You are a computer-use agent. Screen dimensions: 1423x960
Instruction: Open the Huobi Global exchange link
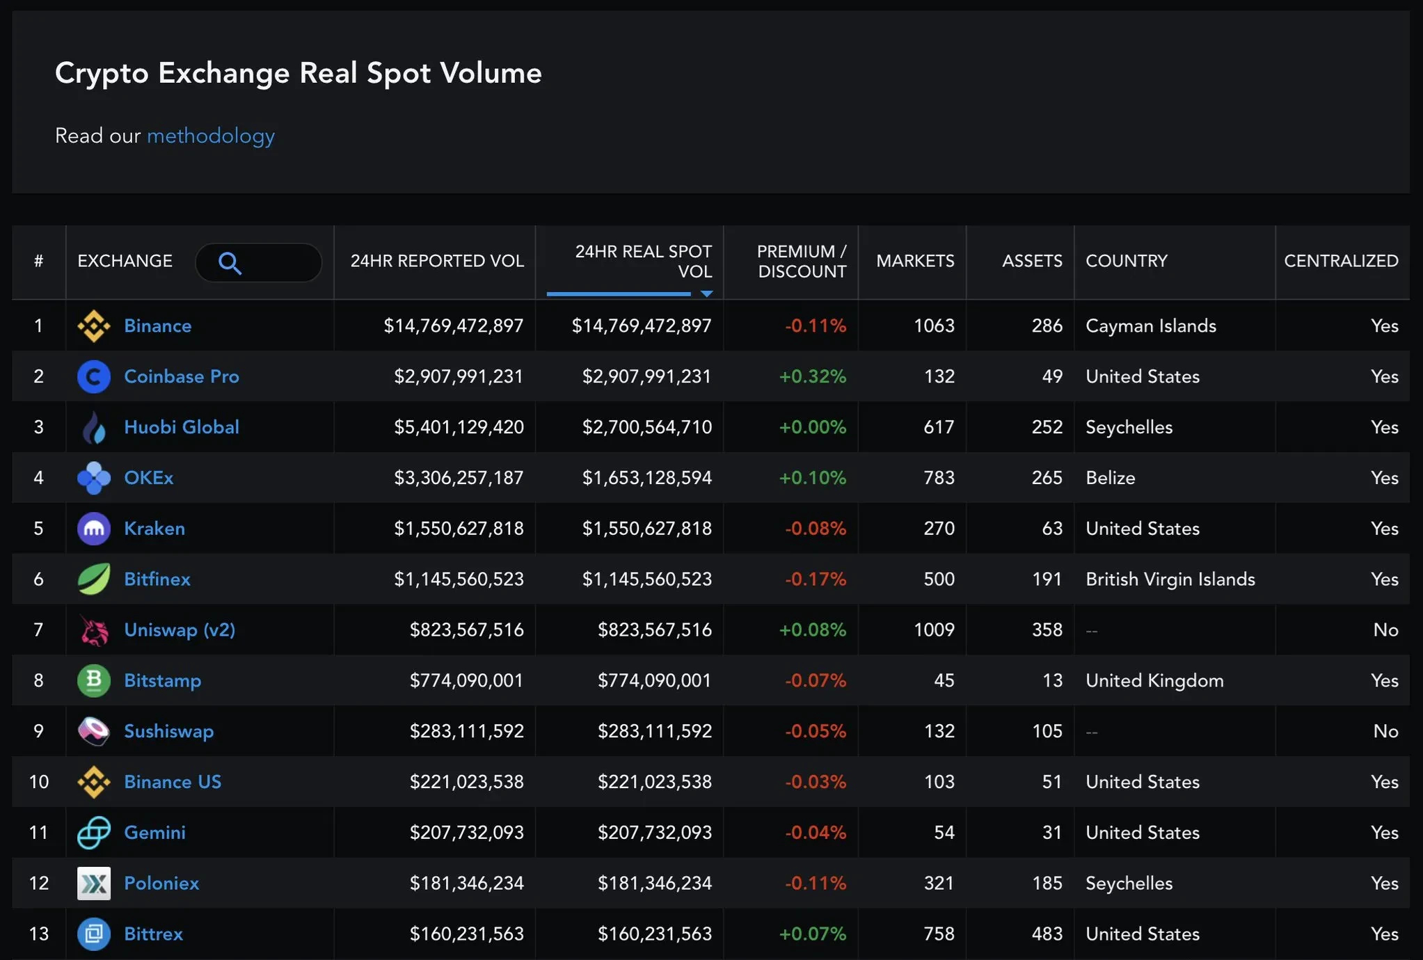click(x=182, y=427)
